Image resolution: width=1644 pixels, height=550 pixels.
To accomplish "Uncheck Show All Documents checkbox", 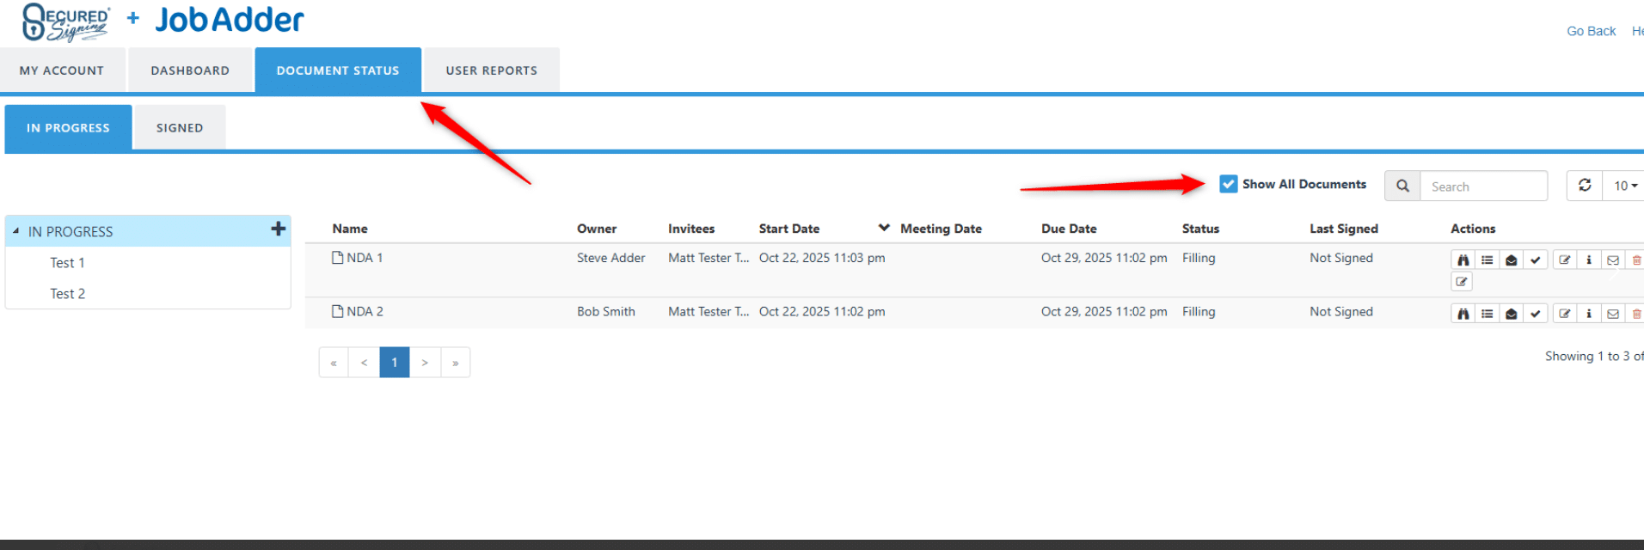I will coord(1229,184).
